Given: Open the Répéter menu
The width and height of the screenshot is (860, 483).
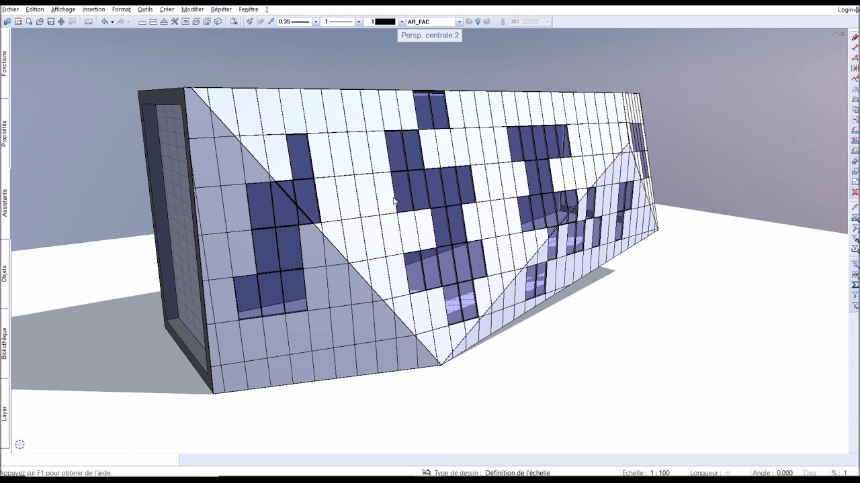Looking at the screenshot, I should [x=221, y=9].
